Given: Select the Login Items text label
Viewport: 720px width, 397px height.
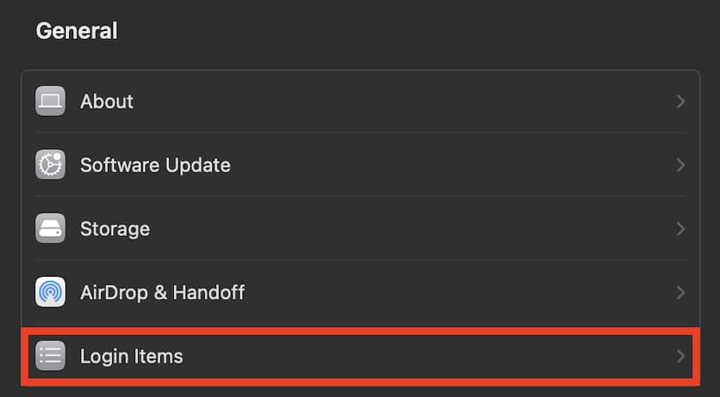Looking at the screenshot, I should (131, 357).
